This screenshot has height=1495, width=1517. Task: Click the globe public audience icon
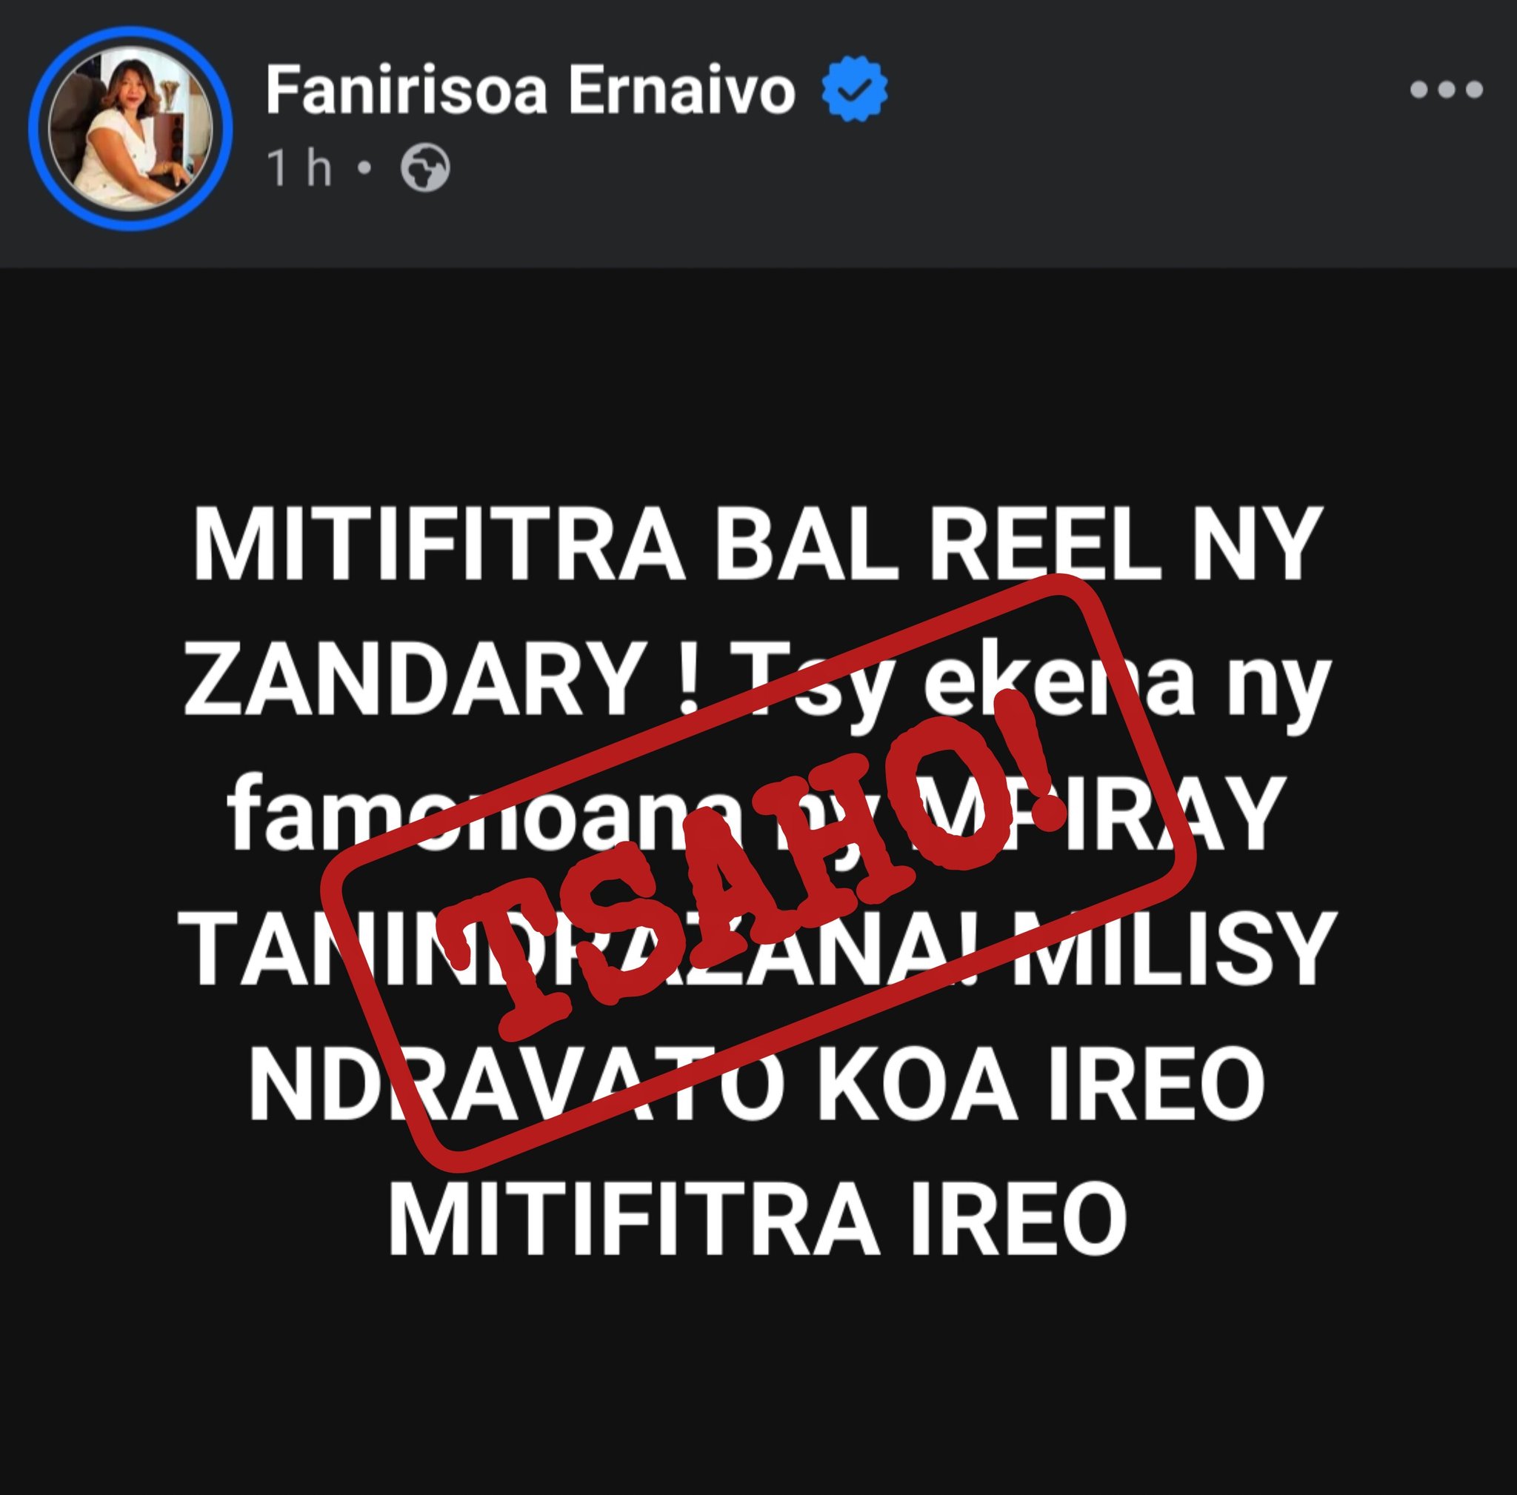pyautogui.click(x=424, y=167)
